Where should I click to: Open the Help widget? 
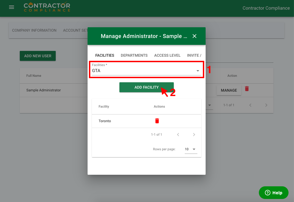(273, 193)
